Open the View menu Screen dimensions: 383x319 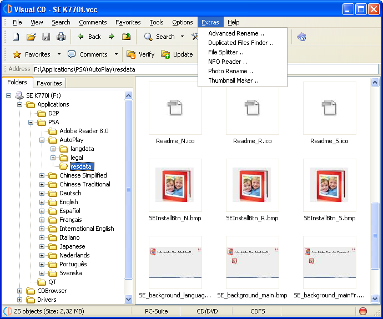pos(37,22)
